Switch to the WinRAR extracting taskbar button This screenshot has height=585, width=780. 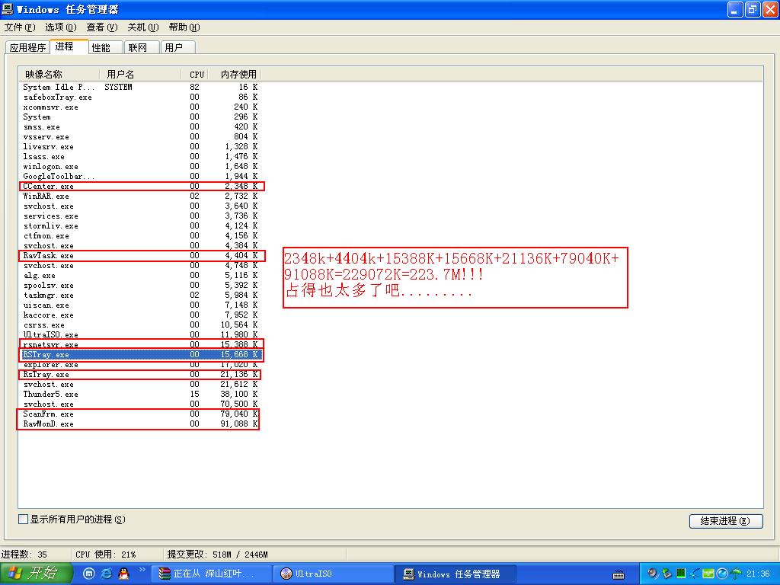coord(210,574)
